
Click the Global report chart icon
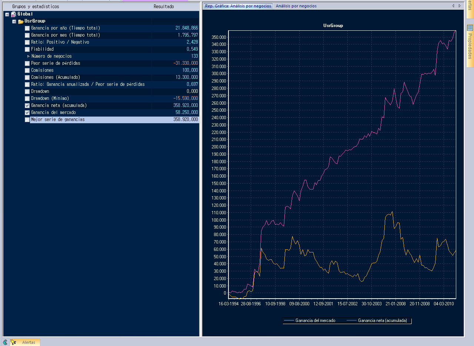coord(14,14)
